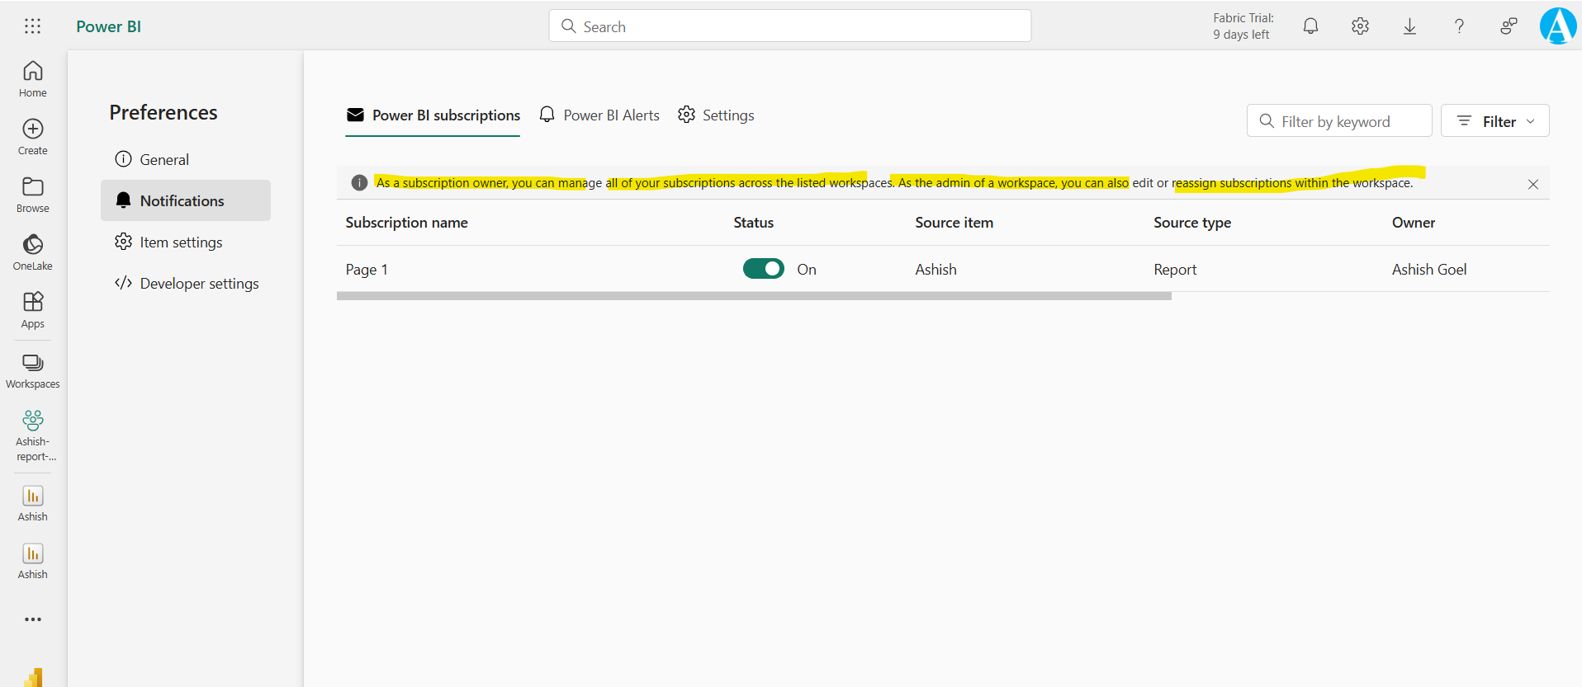This screenshot has width=1582, height=687.
Task: Open the help question mark icon
Action: (1459, 26)
